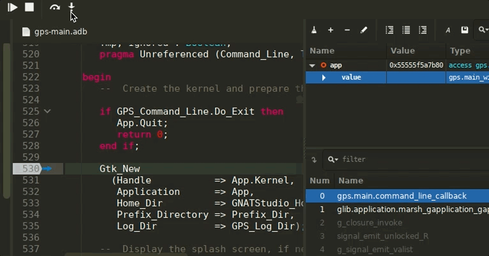
Task: Open search options in variables toolbar
Action: (483, 30)
